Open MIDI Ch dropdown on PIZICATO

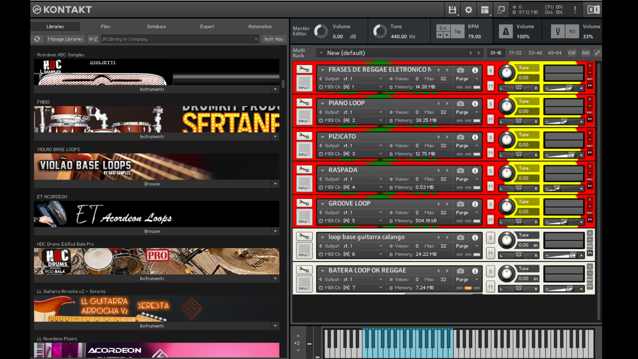381,154
